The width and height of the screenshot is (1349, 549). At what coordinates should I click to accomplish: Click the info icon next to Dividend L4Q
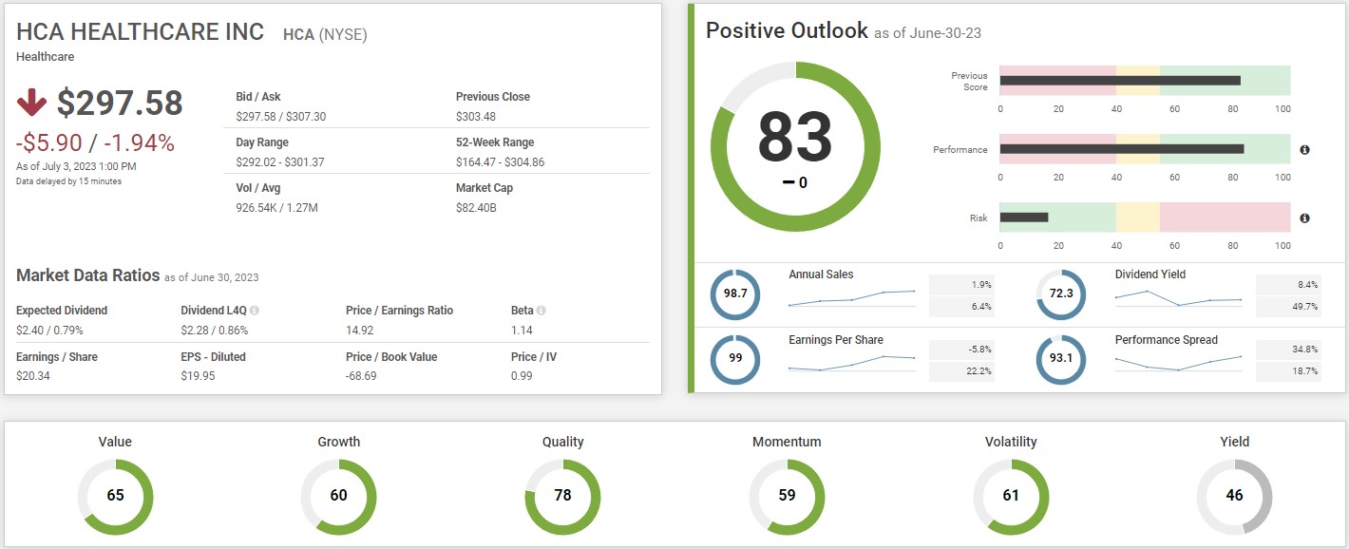(255, 311)
